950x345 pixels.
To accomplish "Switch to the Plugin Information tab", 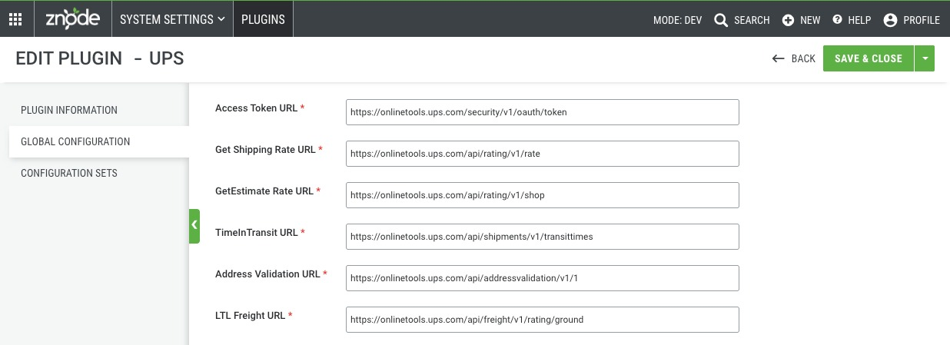I will click(69, 110).
